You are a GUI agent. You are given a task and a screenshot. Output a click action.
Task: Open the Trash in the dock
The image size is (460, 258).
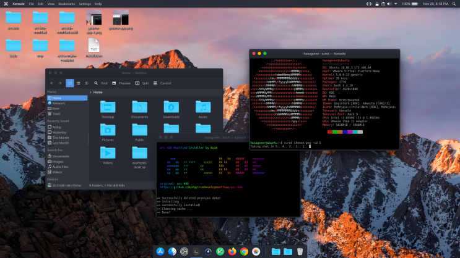pyautogui.click(x=300, y=252)
